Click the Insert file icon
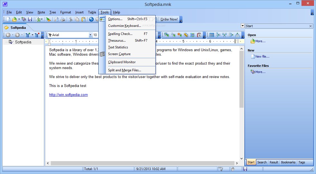The width and height of the screenshot is (316, 174). click(x=173, y=35)
